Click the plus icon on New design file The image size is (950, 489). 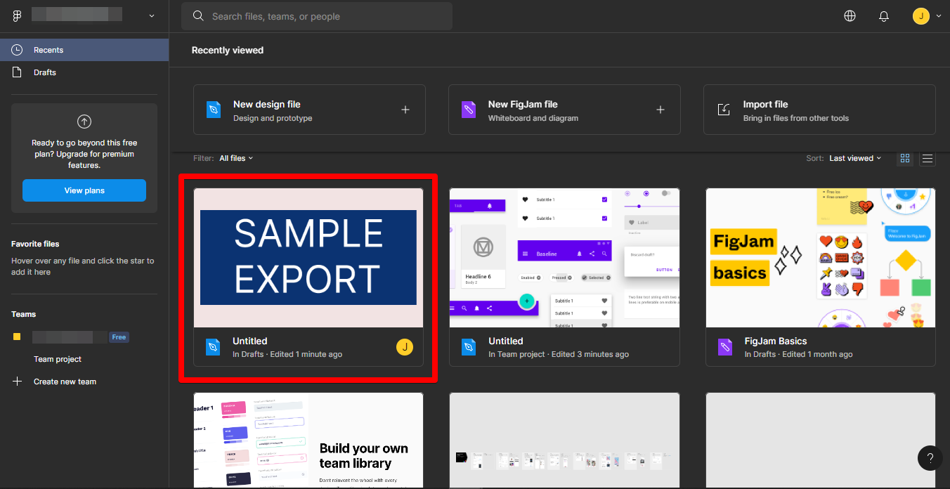(405, 110)
